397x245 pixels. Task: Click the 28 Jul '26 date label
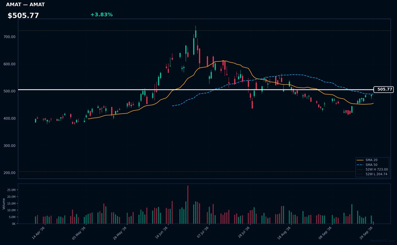click(x=243, y=233)
